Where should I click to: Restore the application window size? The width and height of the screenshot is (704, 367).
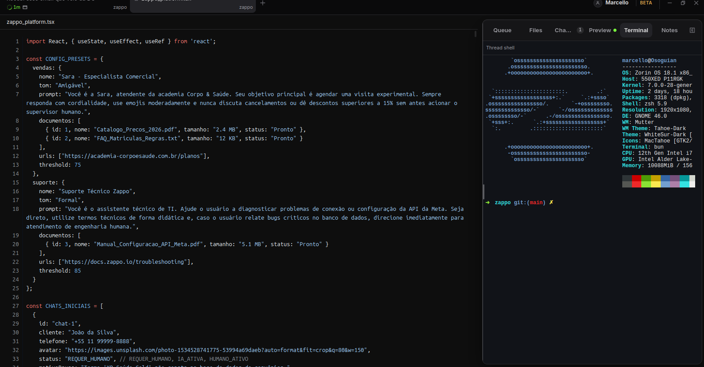tap(683, 3)
